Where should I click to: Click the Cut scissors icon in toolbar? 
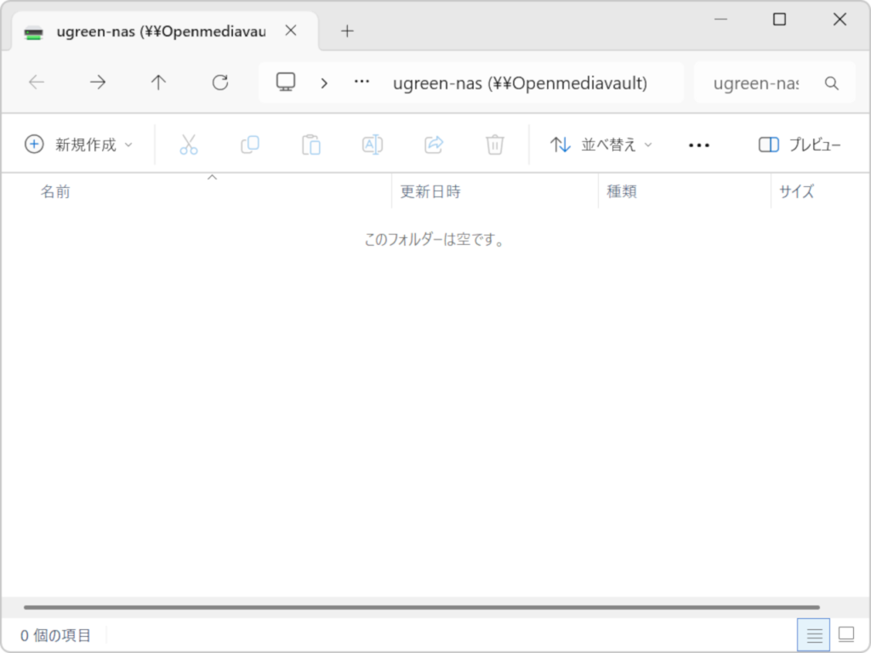[188, 145]
